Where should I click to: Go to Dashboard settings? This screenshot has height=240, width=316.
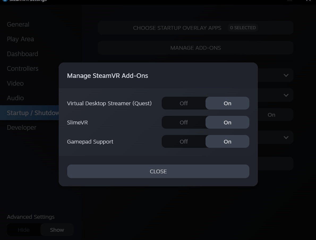coord(22,54)
